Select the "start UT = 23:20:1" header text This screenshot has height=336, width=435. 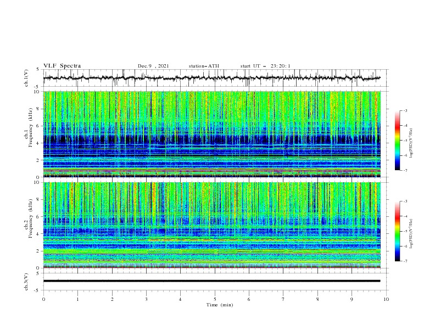click(265, 66)
